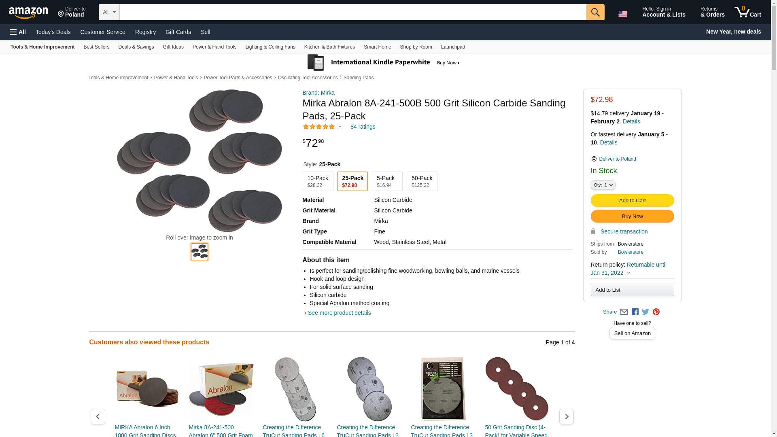The image size is (777, 437).
Task: Share on Facebook icon
Action: pos(635,312)
